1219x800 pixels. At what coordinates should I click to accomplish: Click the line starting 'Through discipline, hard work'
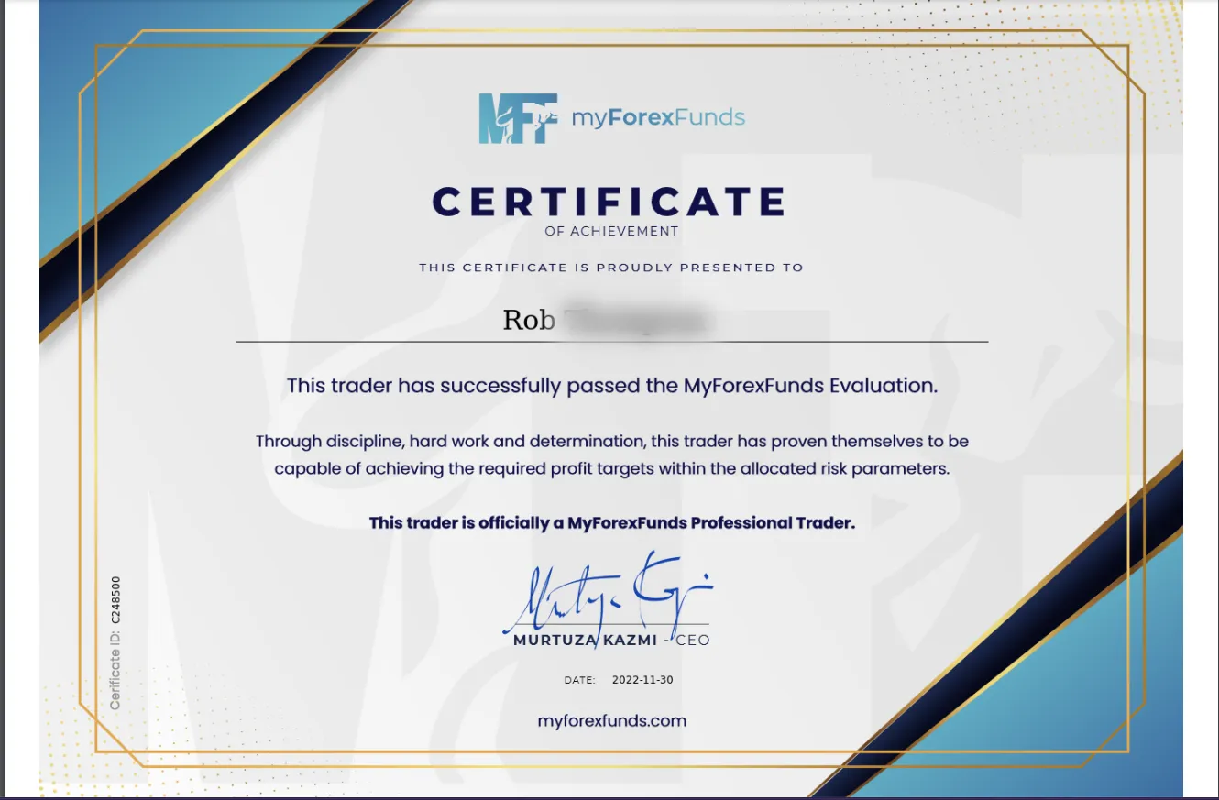(x=612, y=441)
